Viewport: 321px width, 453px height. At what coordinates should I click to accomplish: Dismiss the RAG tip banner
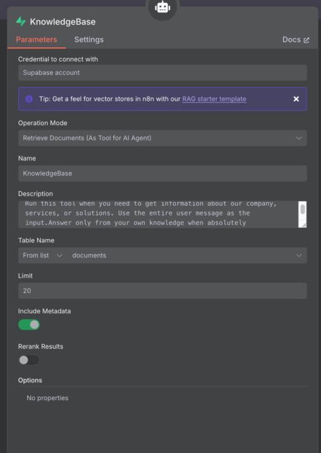296,99
